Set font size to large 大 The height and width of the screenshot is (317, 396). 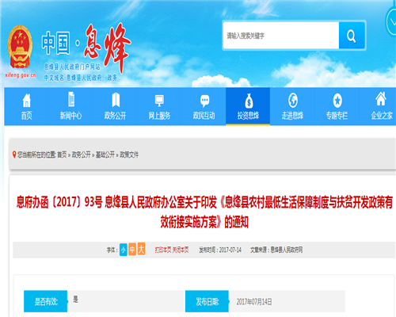(x=142, y=249)
